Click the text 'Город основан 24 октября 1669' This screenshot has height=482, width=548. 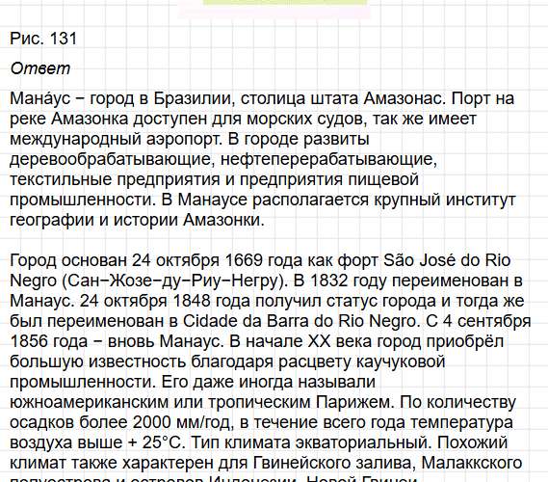point(136,260)
